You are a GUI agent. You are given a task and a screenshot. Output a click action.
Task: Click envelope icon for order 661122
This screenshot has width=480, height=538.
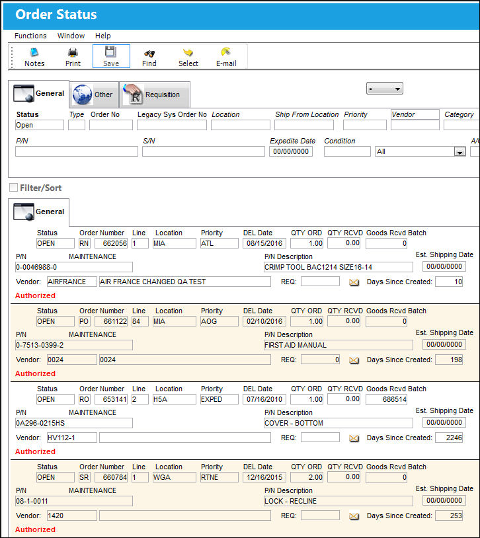tap(354, 360)
